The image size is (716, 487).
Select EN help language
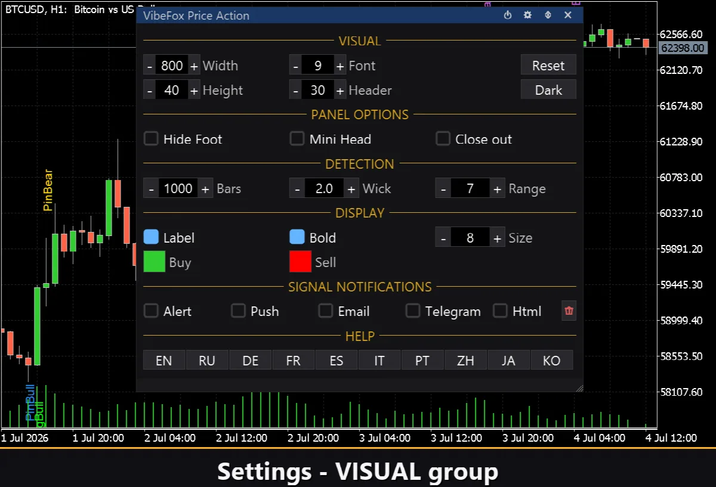coord(164,361)
